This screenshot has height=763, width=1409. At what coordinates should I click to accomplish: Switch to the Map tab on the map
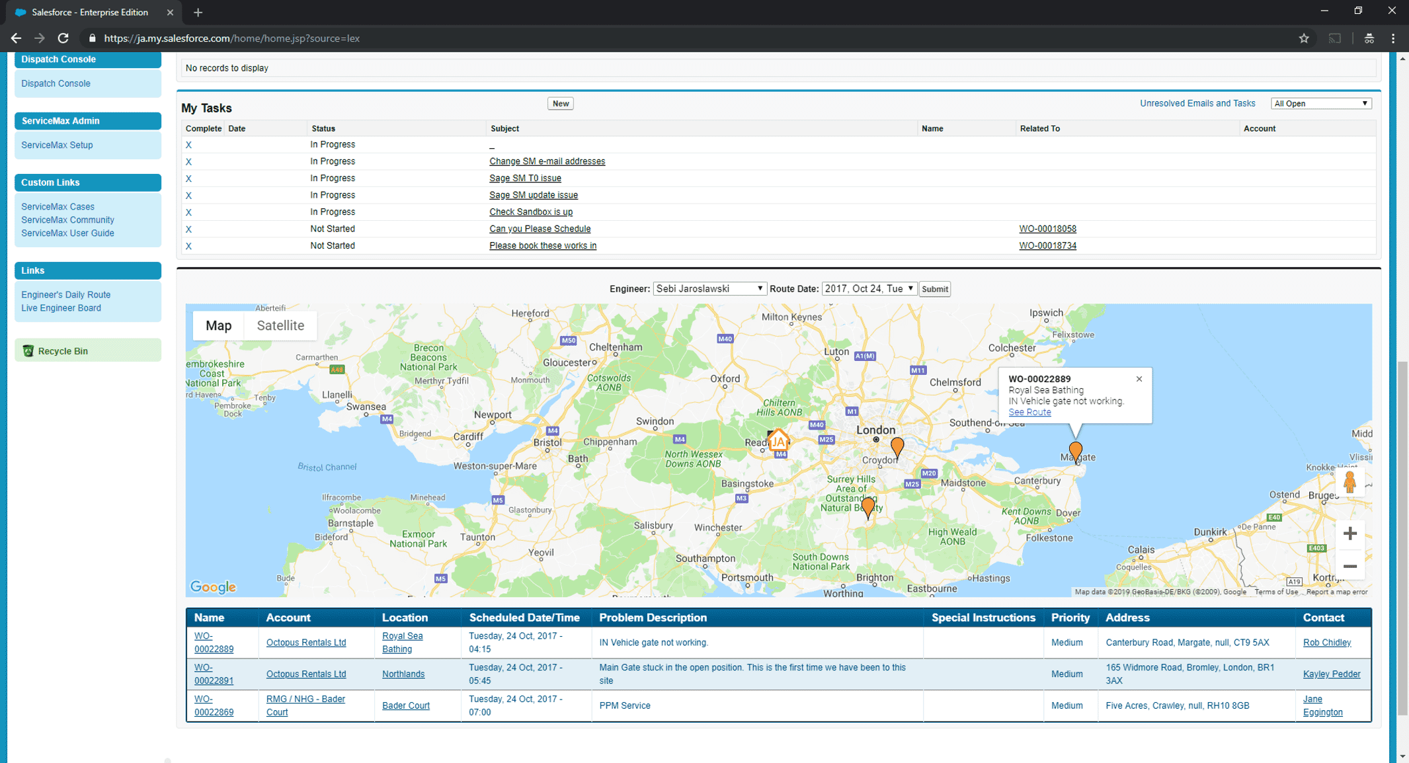tap(218, 325)
